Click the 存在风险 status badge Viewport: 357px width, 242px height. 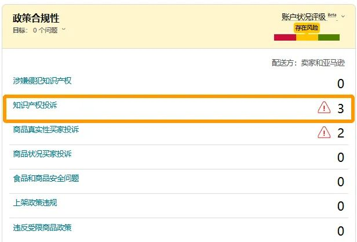pos(307,27)
